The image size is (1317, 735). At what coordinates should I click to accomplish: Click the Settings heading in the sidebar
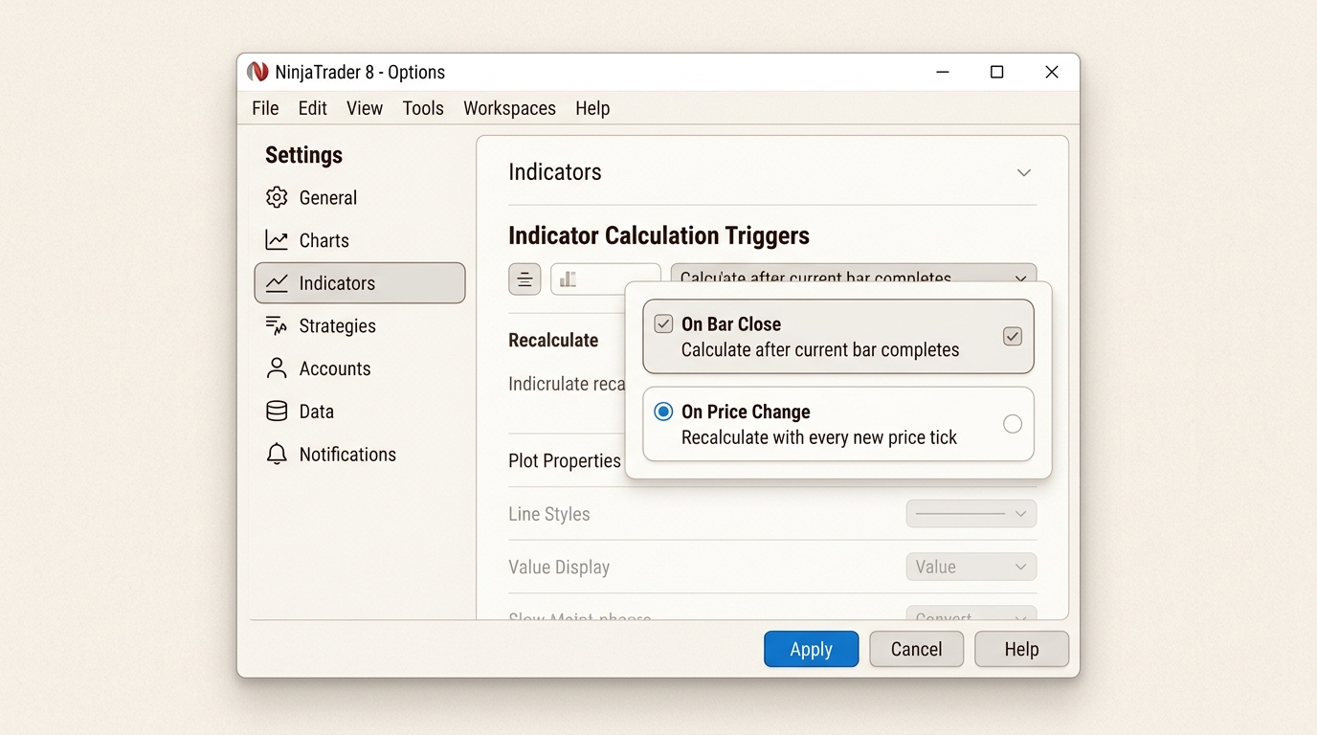click(303, 155)
